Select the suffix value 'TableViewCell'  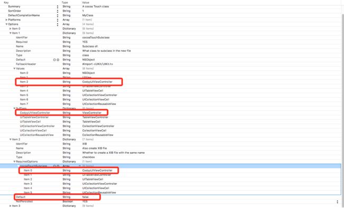pos(91,121)
